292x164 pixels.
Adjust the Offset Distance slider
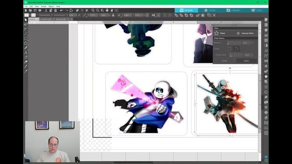(234, 43)
